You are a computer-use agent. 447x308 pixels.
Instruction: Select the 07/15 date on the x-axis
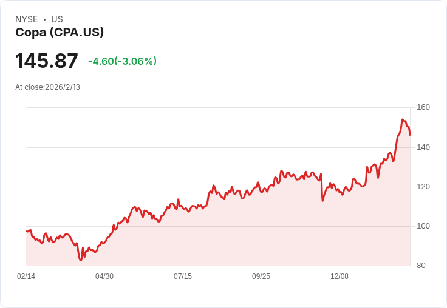click(183, 276)
